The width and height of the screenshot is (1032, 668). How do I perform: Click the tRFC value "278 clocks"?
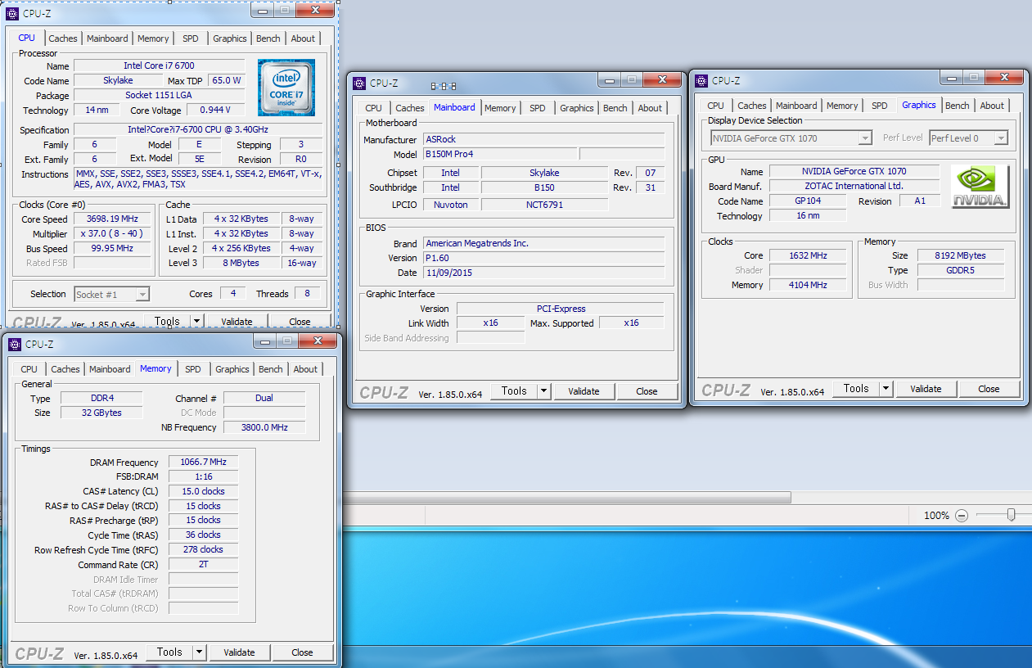[203, 549]
